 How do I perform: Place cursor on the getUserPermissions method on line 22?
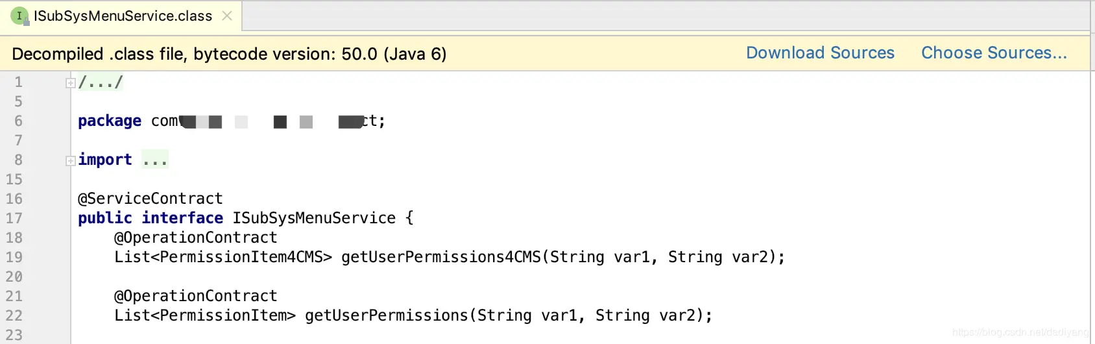387,315
